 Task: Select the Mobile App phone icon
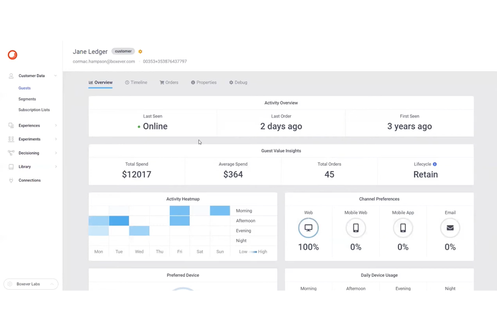click(403, 228)
